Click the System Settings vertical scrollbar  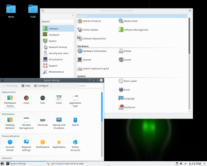click(102, 107)
